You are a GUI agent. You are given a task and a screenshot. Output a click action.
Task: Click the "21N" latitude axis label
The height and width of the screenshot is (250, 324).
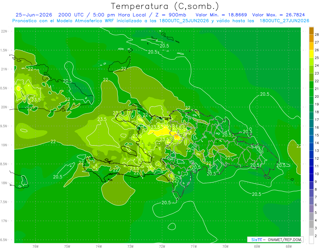[x=4, y=69]
